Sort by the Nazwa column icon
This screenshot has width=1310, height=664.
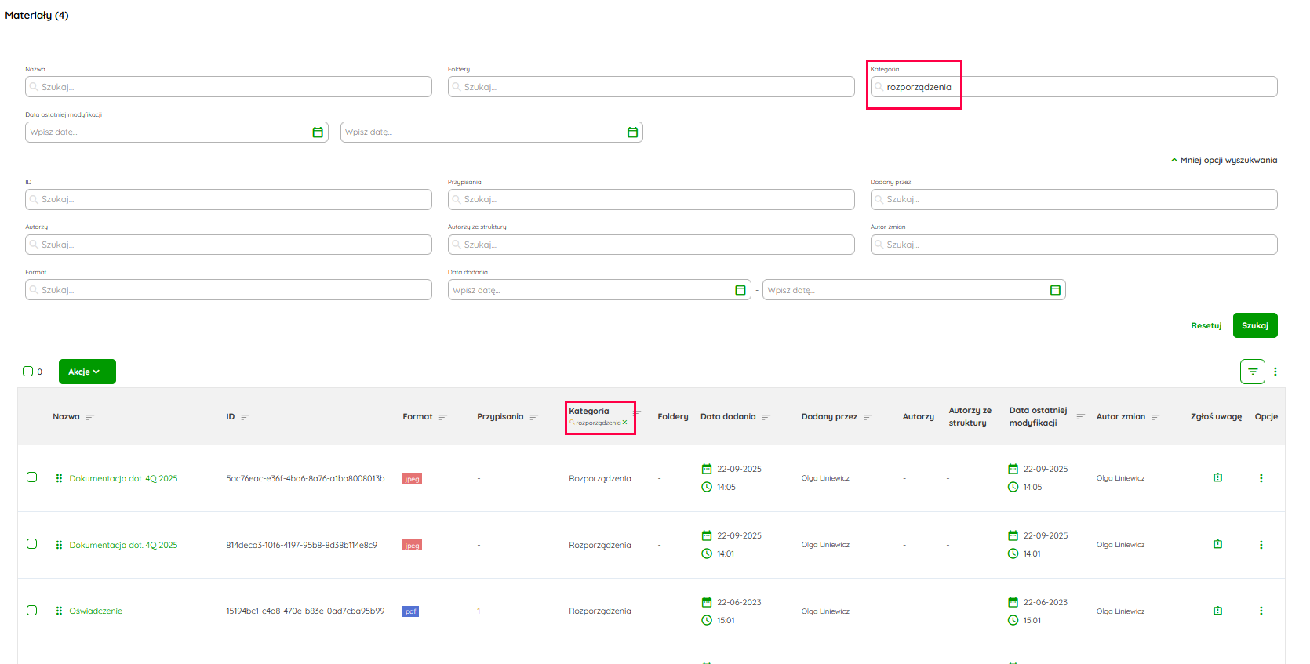point(89,417)
